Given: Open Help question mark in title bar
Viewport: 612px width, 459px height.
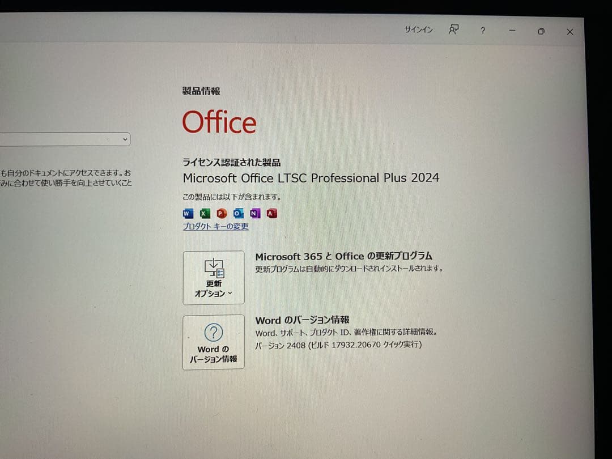Looking at the screenshot, I should (483, 31).
